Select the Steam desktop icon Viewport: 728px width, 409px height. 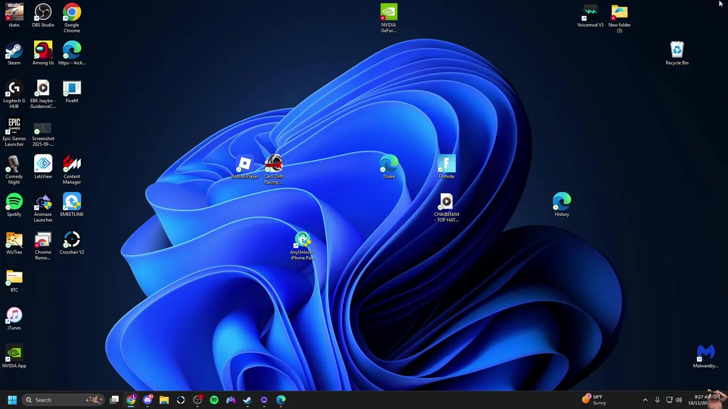coord(14,54)
